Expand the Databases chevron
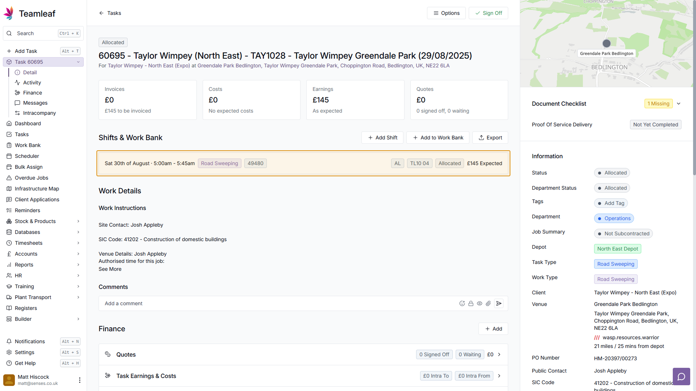Screen dimensions: 696x391 [78, 232]
